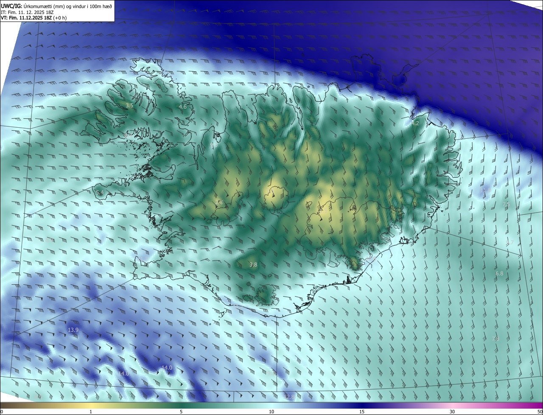The image size is (543, 415).
Task: Click the 4.6 value label on the map
Action: coord(183,107)
